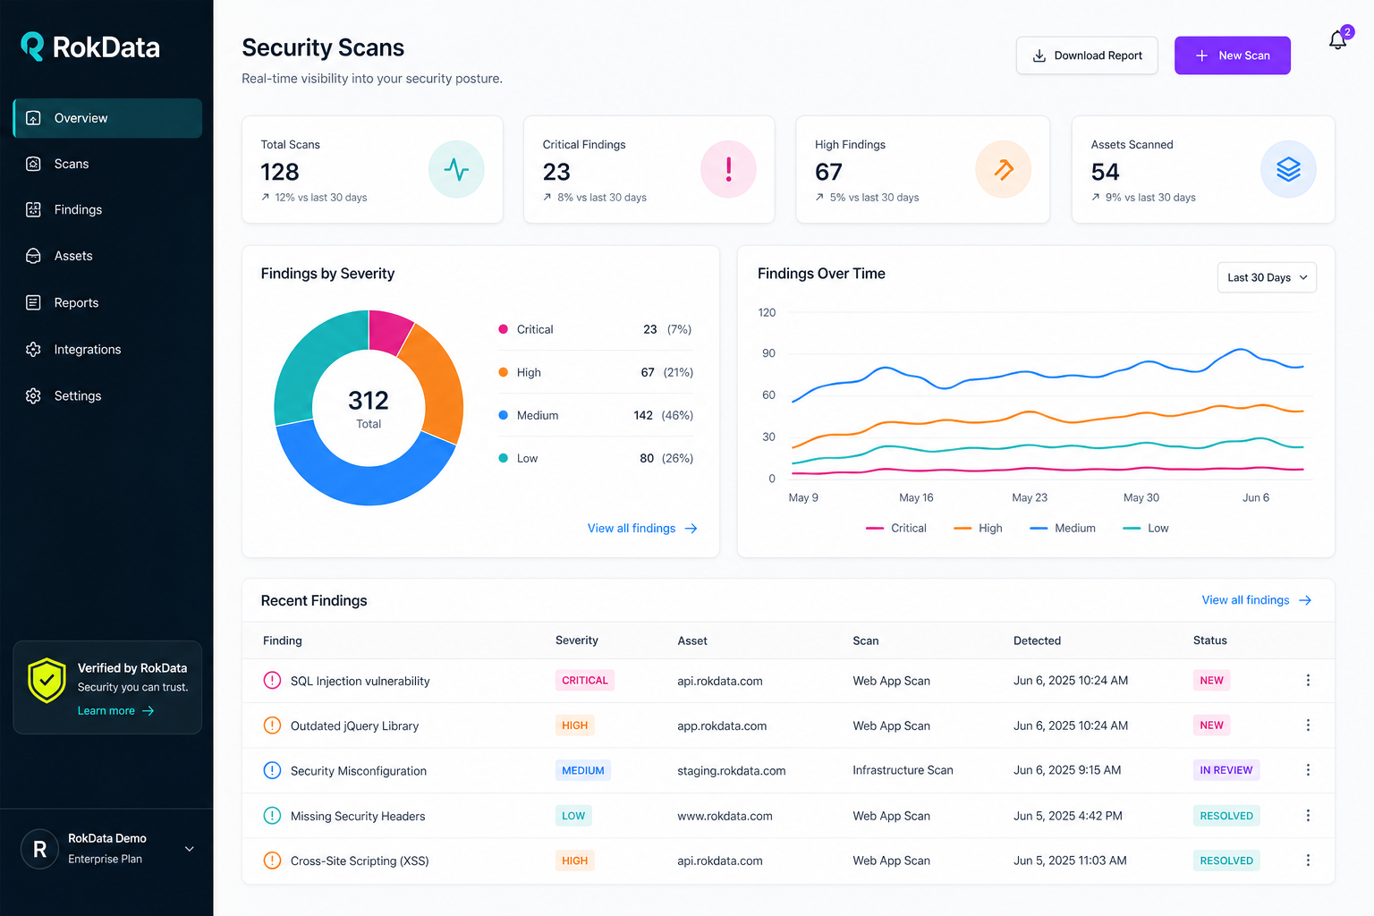The width and height of the screenshot is (1374, 916).
Task: Click RESOLVED badge for Missing Security Headers
Action: click(x=1226, y=816)
